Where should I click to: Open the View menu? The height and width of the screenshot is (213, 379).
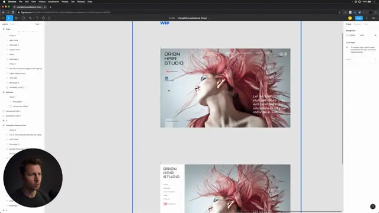tap(34, 2)
